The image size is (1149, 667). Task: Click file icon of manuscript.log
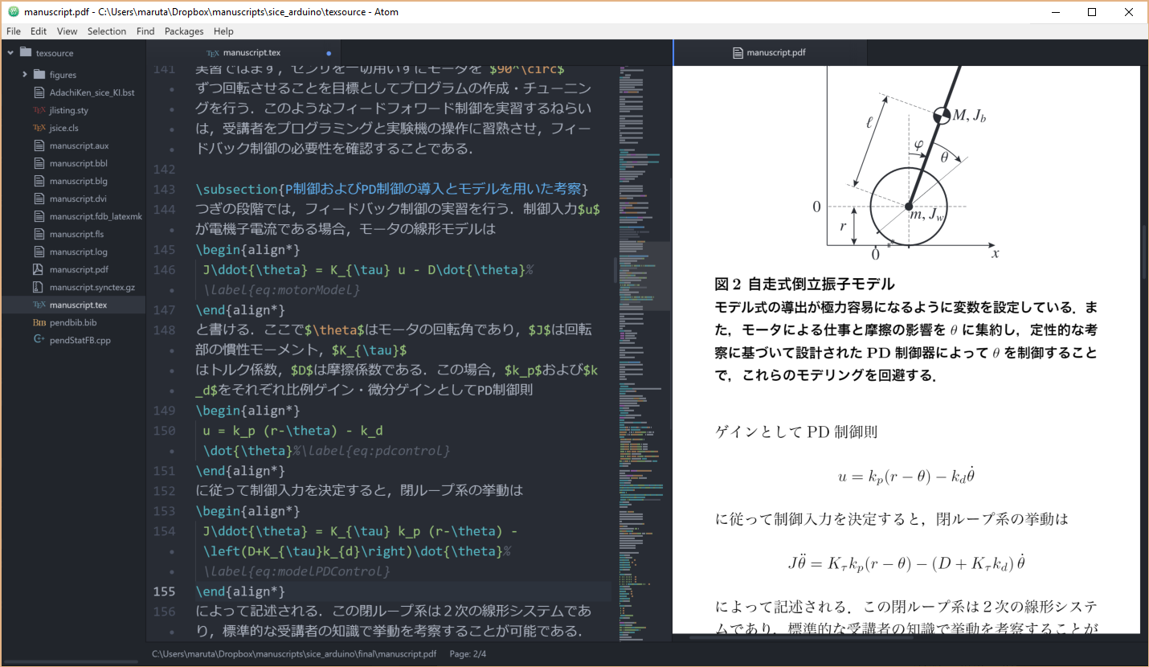39,252
